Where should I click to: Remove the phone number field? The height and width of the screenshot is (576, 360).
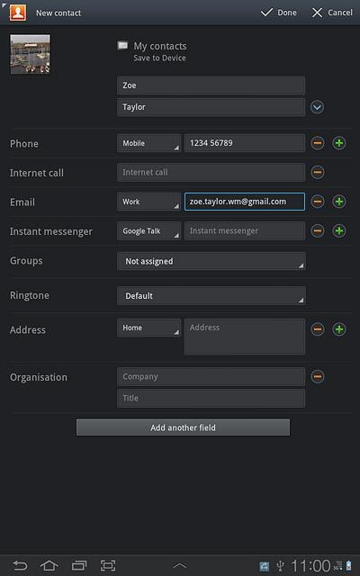318,143
